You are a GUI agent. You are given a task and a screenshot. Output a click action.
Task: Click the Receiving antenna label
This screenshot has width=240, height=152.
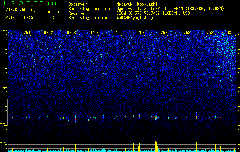pyautogui.click(x=88, y=18)
